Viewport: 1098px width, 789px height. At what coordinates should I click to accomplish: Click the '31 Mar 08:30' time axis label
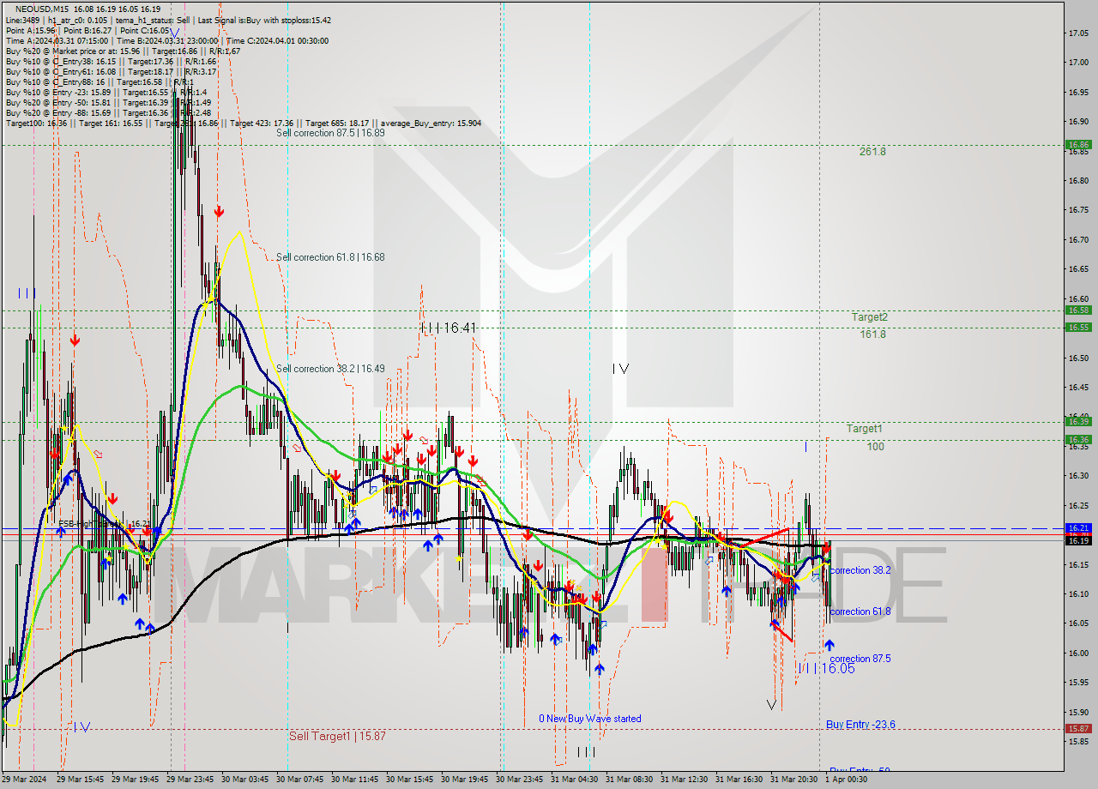click(x=629, y=780)
